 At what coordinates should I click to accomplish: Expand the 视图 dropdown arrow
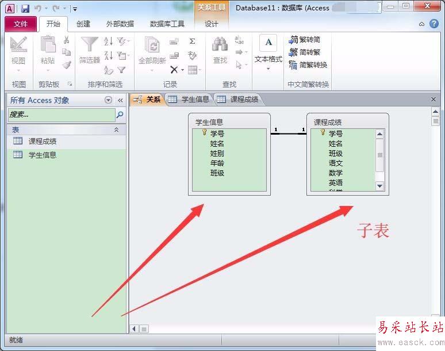pos(18,70)
